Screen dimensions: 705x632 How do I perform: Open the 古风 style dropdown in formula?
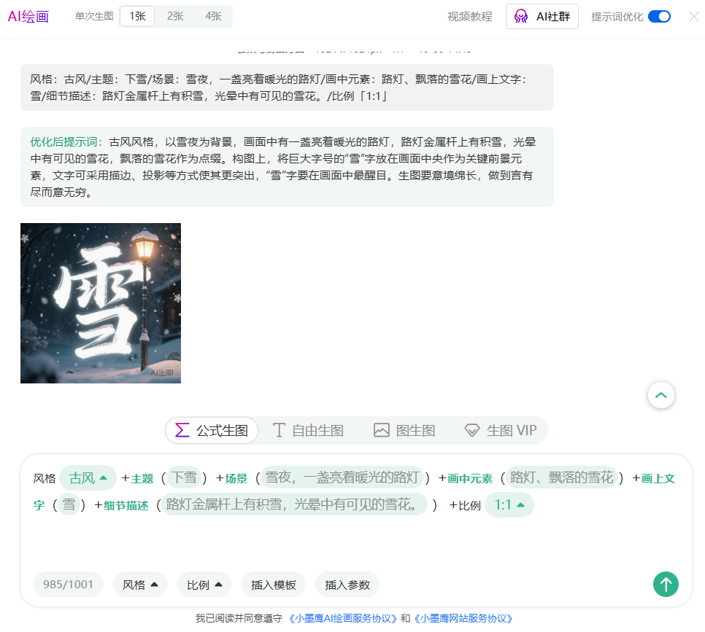(x=88, y=478)
